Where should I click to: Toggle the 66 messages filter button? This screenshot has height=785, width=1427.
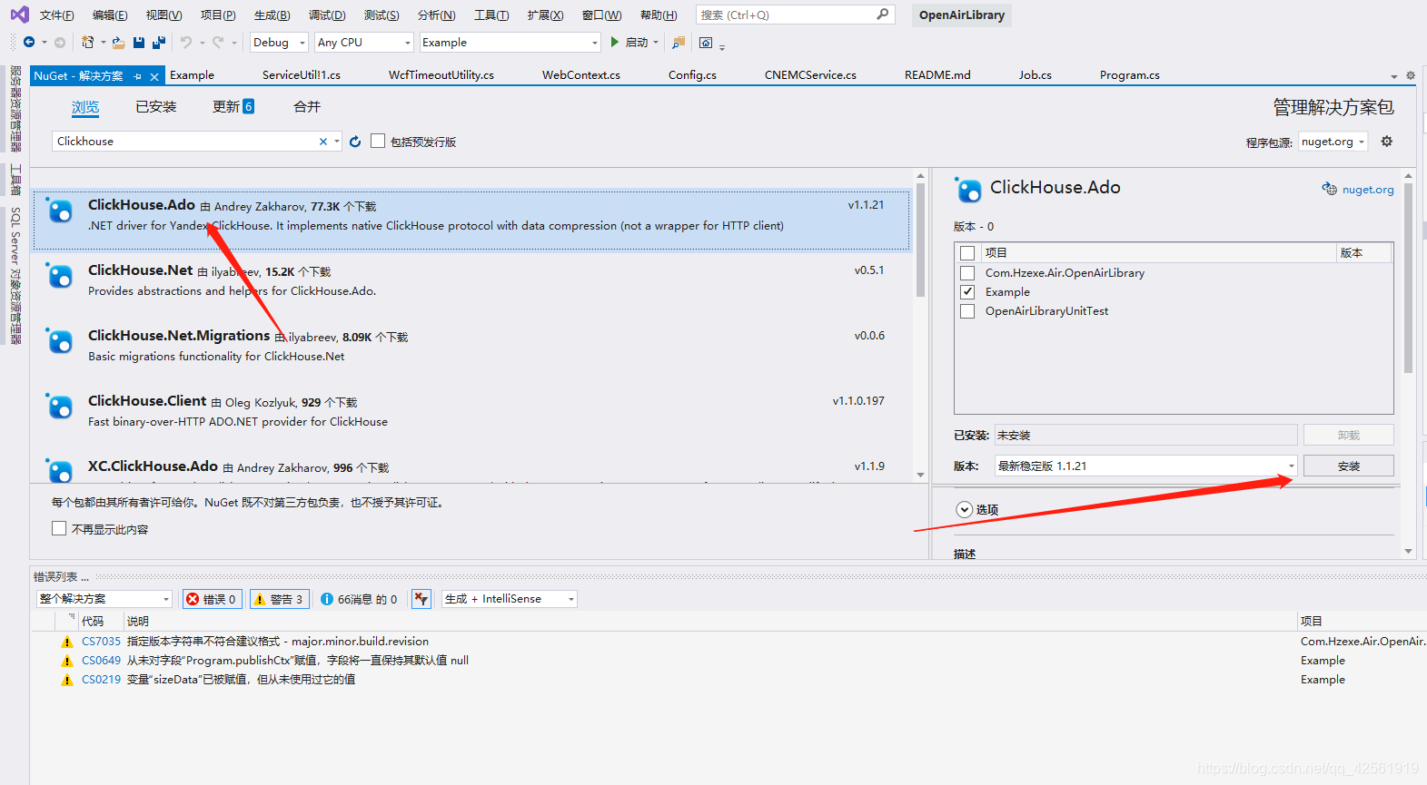[359, 599]
